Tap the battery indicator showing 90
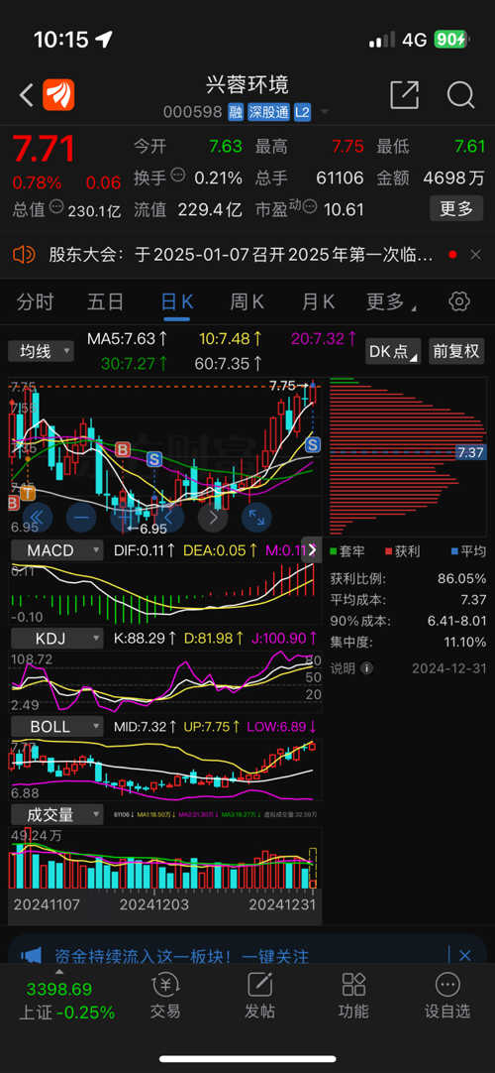495x1073 pixels. tap(452, 40)
